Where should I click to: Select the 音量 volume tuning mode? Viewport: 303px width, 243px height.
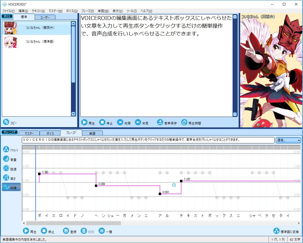10,159
